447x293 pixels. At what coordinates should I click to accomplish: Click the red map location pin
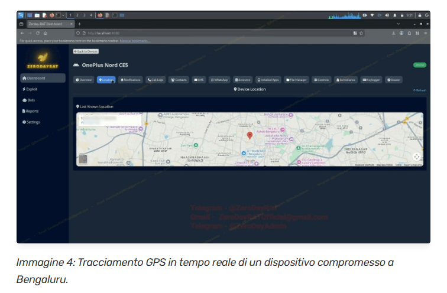coord(250,136)
